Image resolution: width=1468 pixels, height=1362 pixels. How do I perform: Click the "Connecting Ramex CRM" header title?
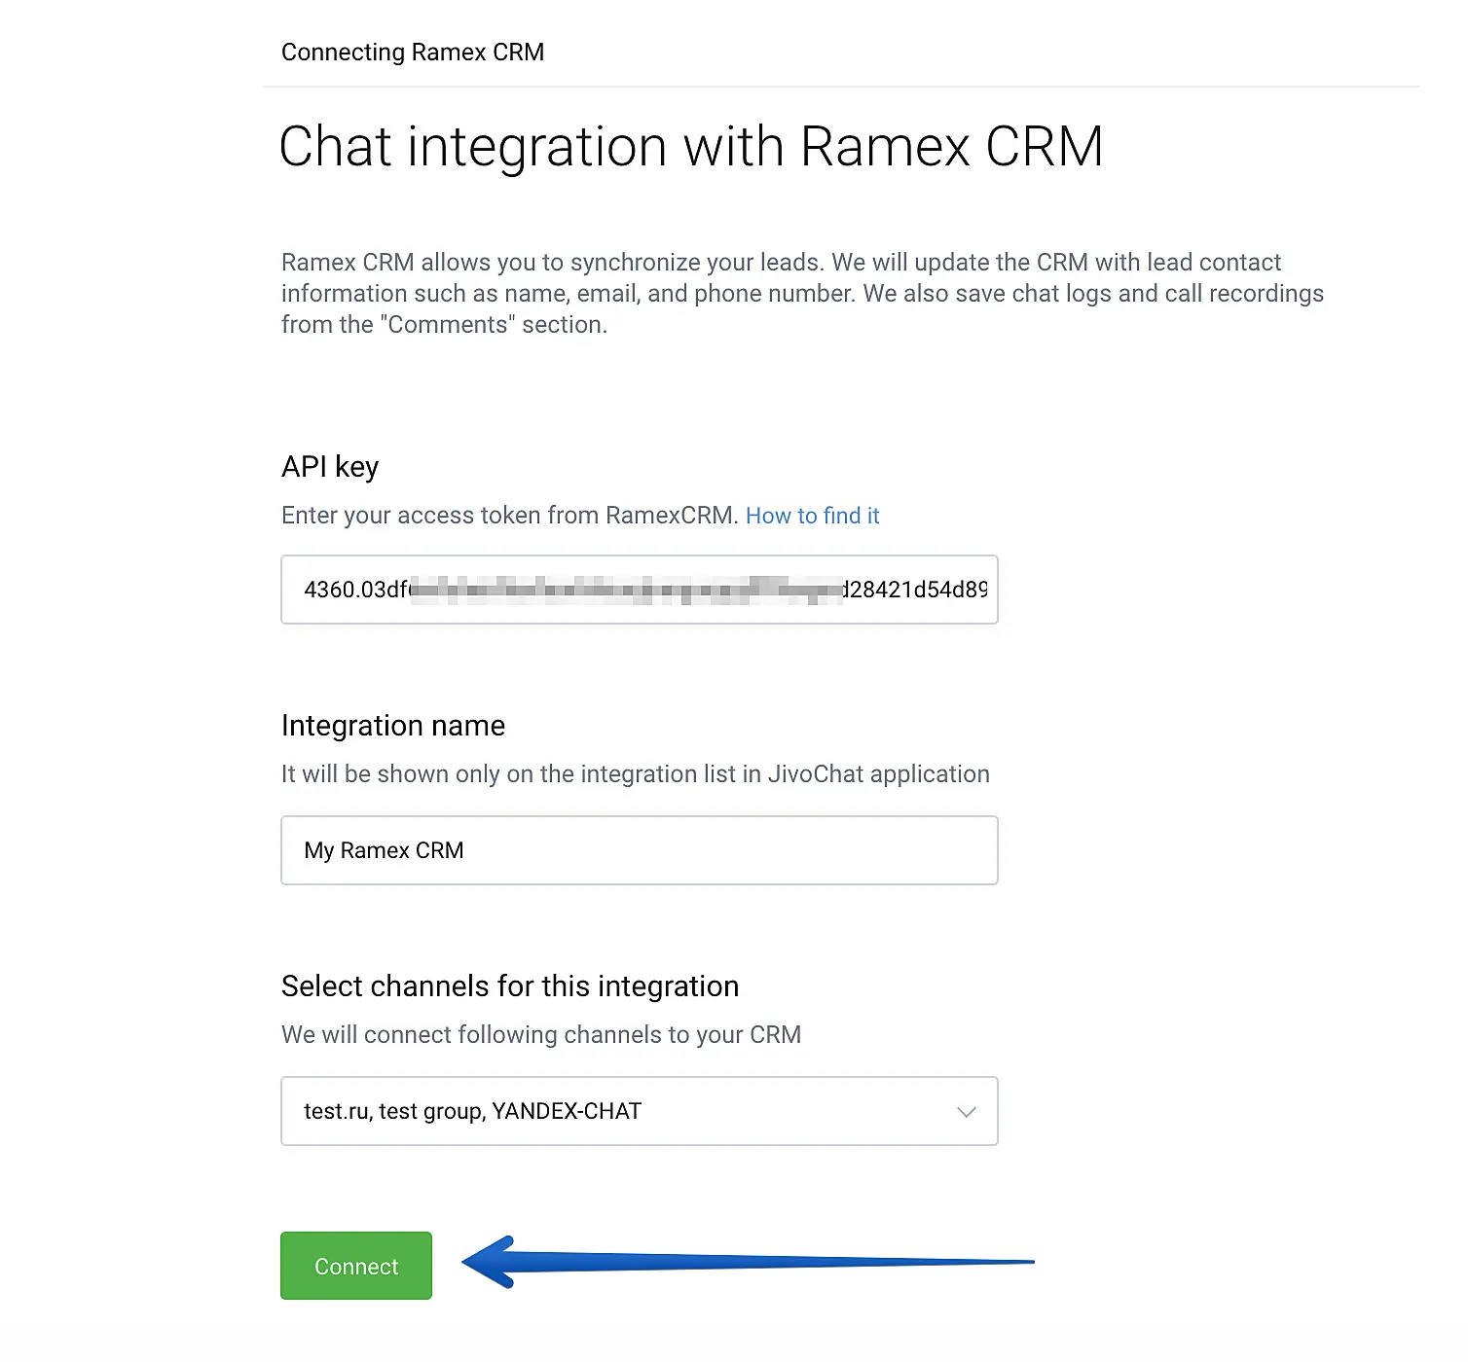(412, 53)
